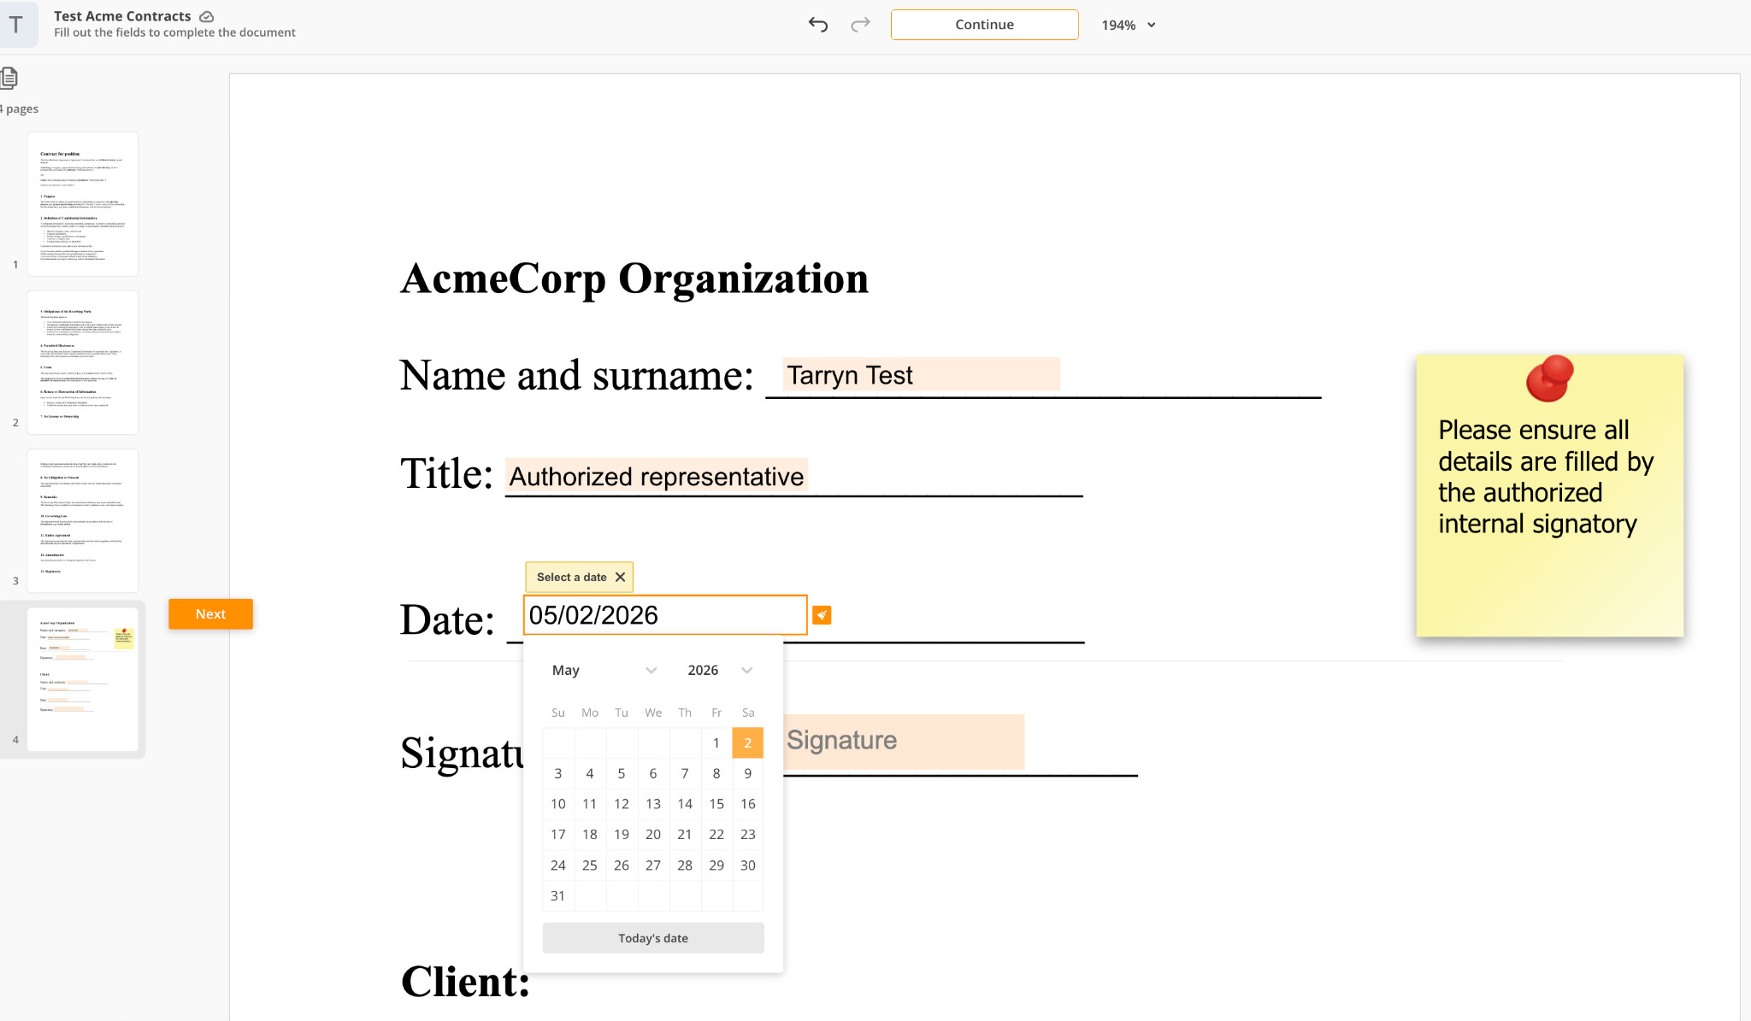Viewport: 1751px width, 1021px height.
Task: Pick day 21 in the calendar
Action: click(x=685, y=835)
